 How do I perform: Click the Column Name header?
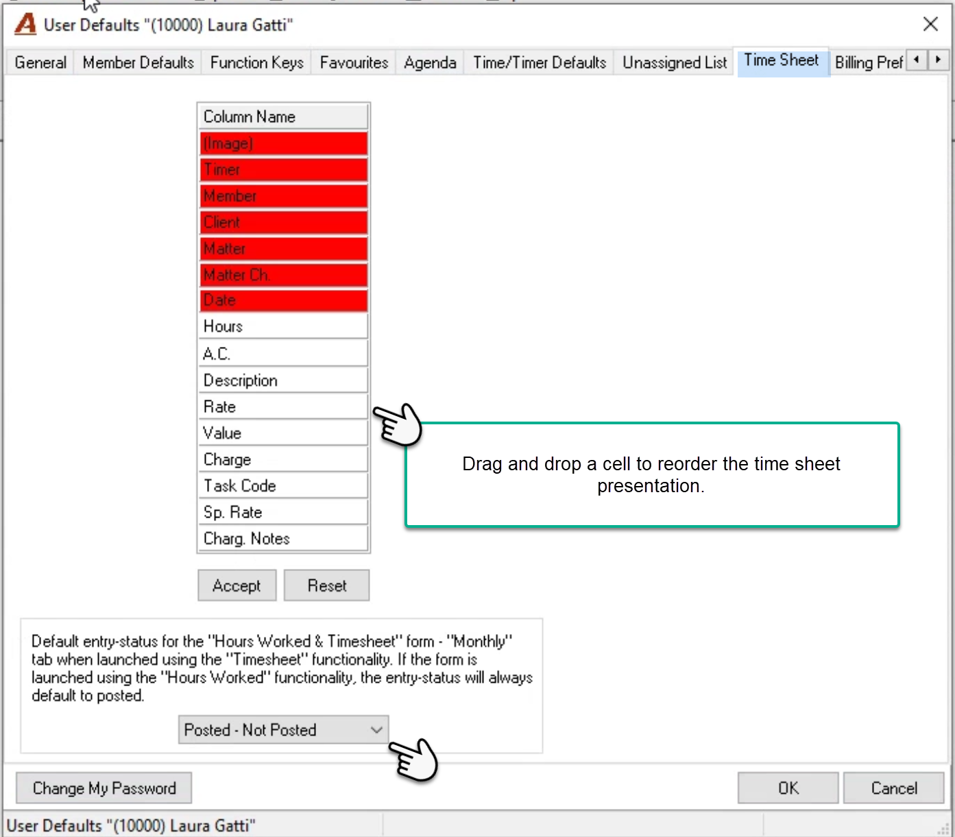(284, 117)
